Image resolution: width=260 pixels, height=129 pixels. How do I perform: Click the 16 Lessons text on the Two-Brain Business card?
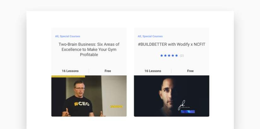pyautogui.click(x=70, y=71)
